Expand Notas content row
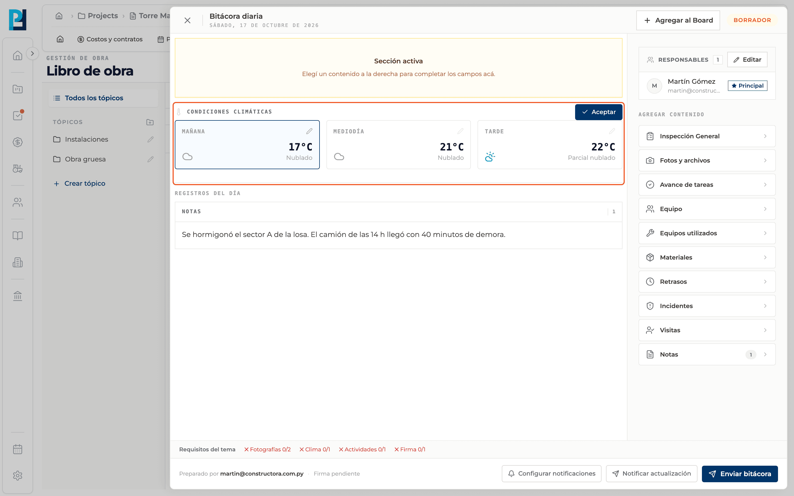 click(x=707, y=355)
